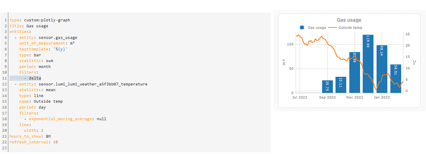This screenshot has height=154, width=426.
Task: Click the orange Outside temp legend line
Action: pyautogui.click(x=333, y=28)
